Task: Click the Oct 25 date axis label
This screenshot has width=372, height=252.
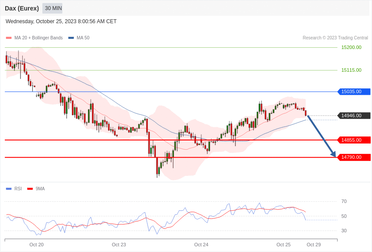Action: coord(284,245)
